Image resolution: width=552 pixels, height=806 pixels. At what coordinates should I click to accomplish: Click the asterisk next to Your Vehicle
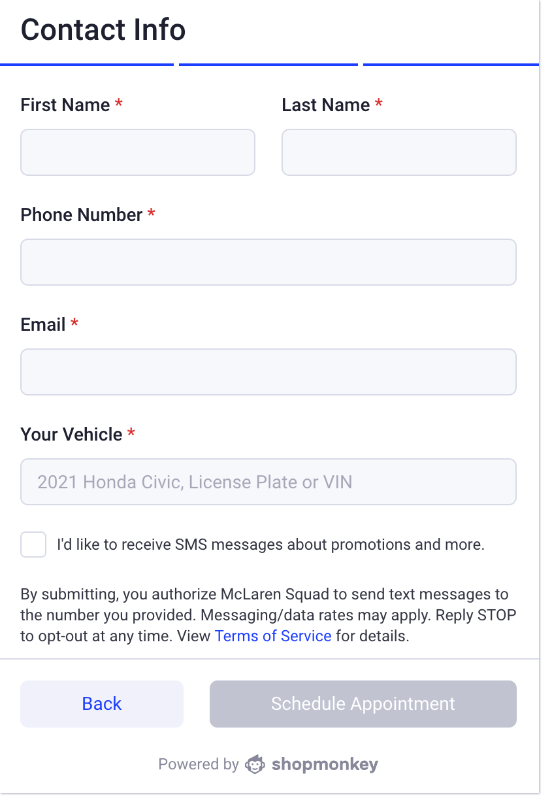129,433
